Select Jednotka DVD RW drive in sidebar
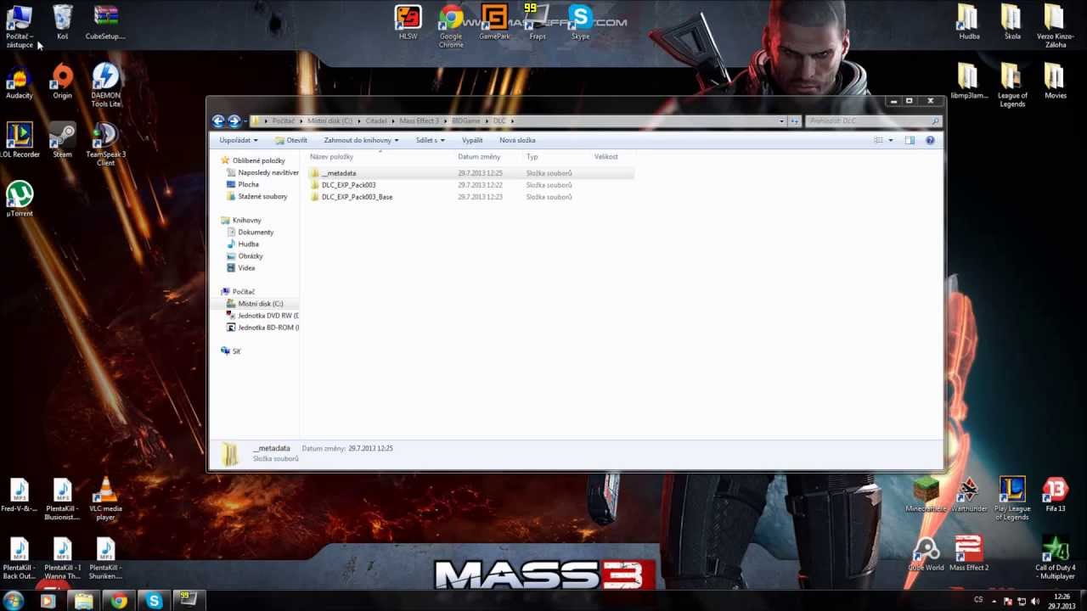1087x611 pixels. coord(268,315)
